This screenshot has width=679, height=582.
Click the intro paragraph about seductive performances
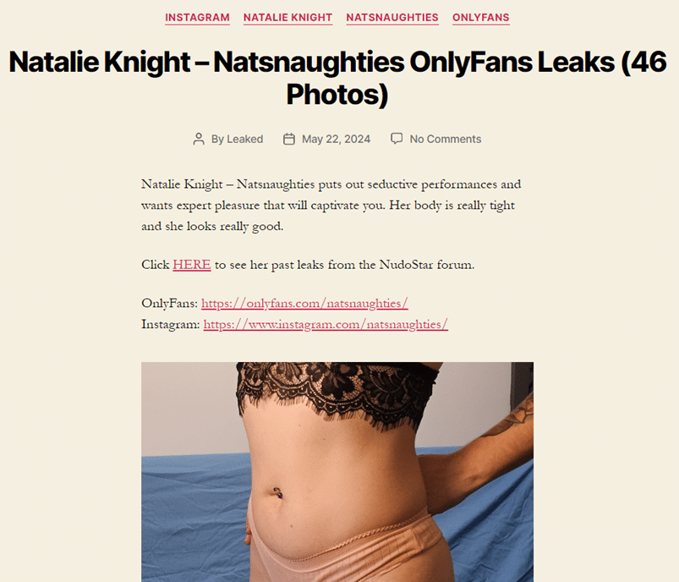[331, 206]
